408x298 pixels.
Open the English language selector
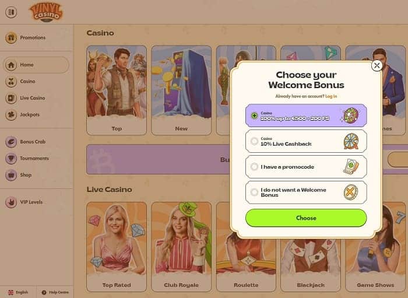[18, 292]
